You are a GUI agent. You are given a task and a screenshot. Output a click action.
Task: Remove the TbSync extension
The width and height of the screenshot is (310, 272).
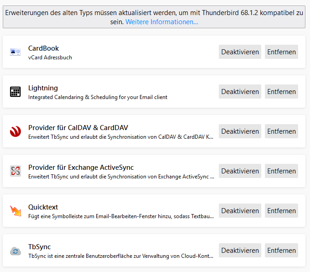click(x=281, y=251)
